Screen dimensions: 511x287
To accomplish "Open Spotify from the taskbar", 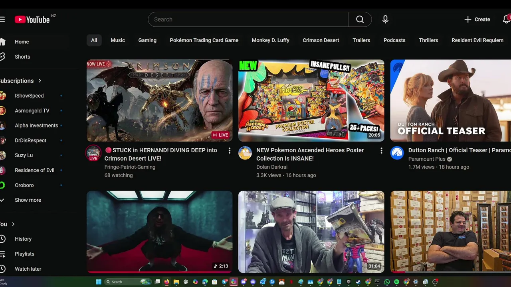I will coord(396,282).
